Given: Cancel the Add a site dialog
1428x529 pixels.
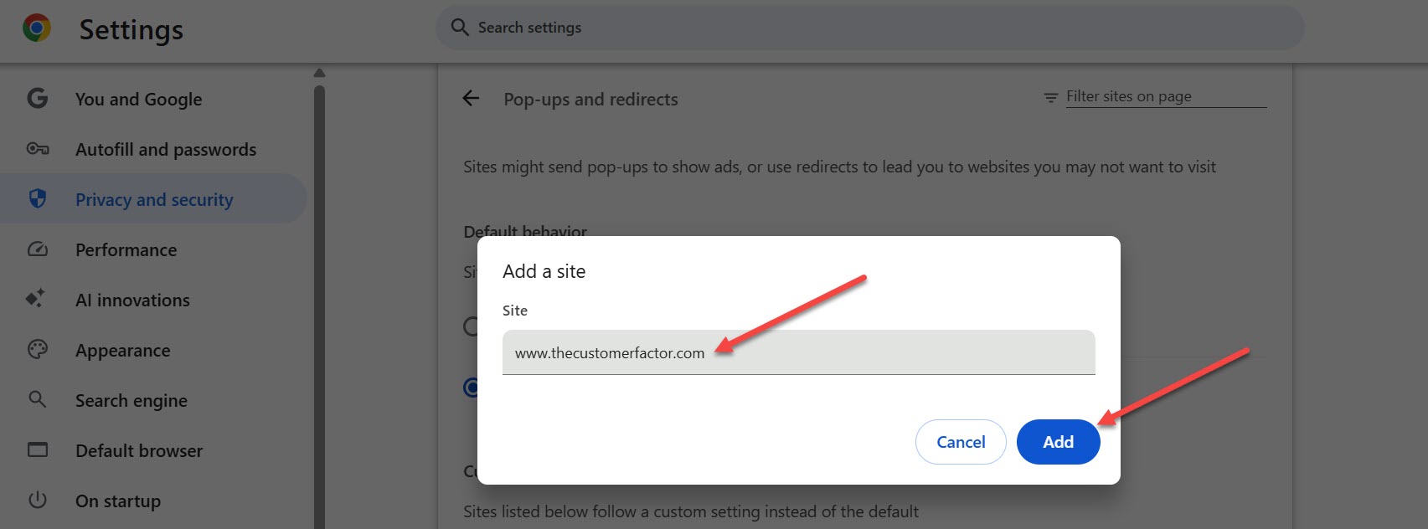Looking at the screenshot, I should coord(961,442).
